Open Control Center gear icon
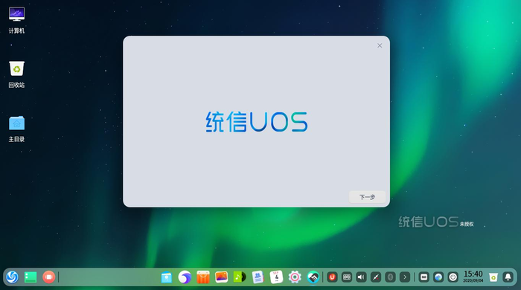The height and width of the screenshot is (290, 521). click(x=295, y=277)
